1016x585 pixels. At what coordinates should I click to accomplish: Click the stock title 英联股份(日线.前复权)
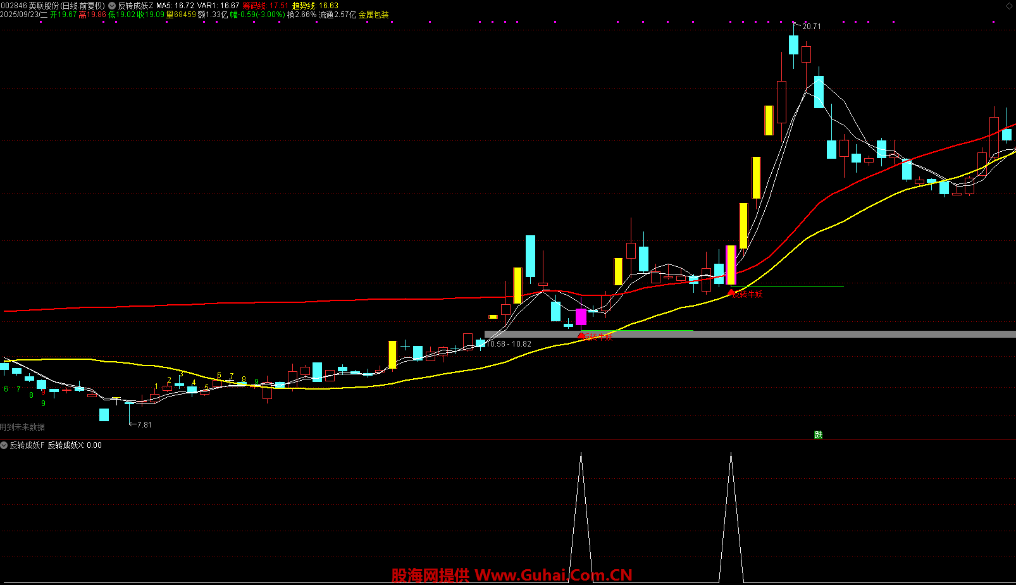coord(66,6)
